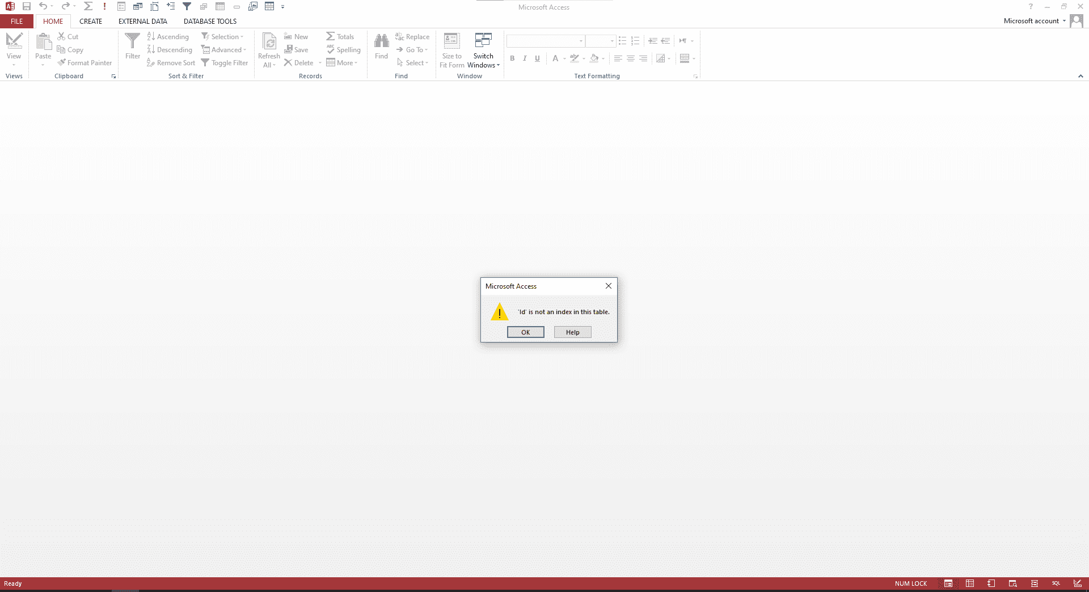Click the Redo arrow icon

click(x=66, y=6)
